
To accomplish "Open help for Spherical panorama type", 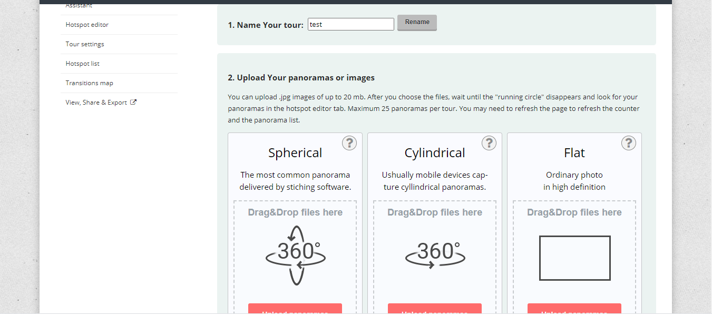I will (x=349, y=143).
